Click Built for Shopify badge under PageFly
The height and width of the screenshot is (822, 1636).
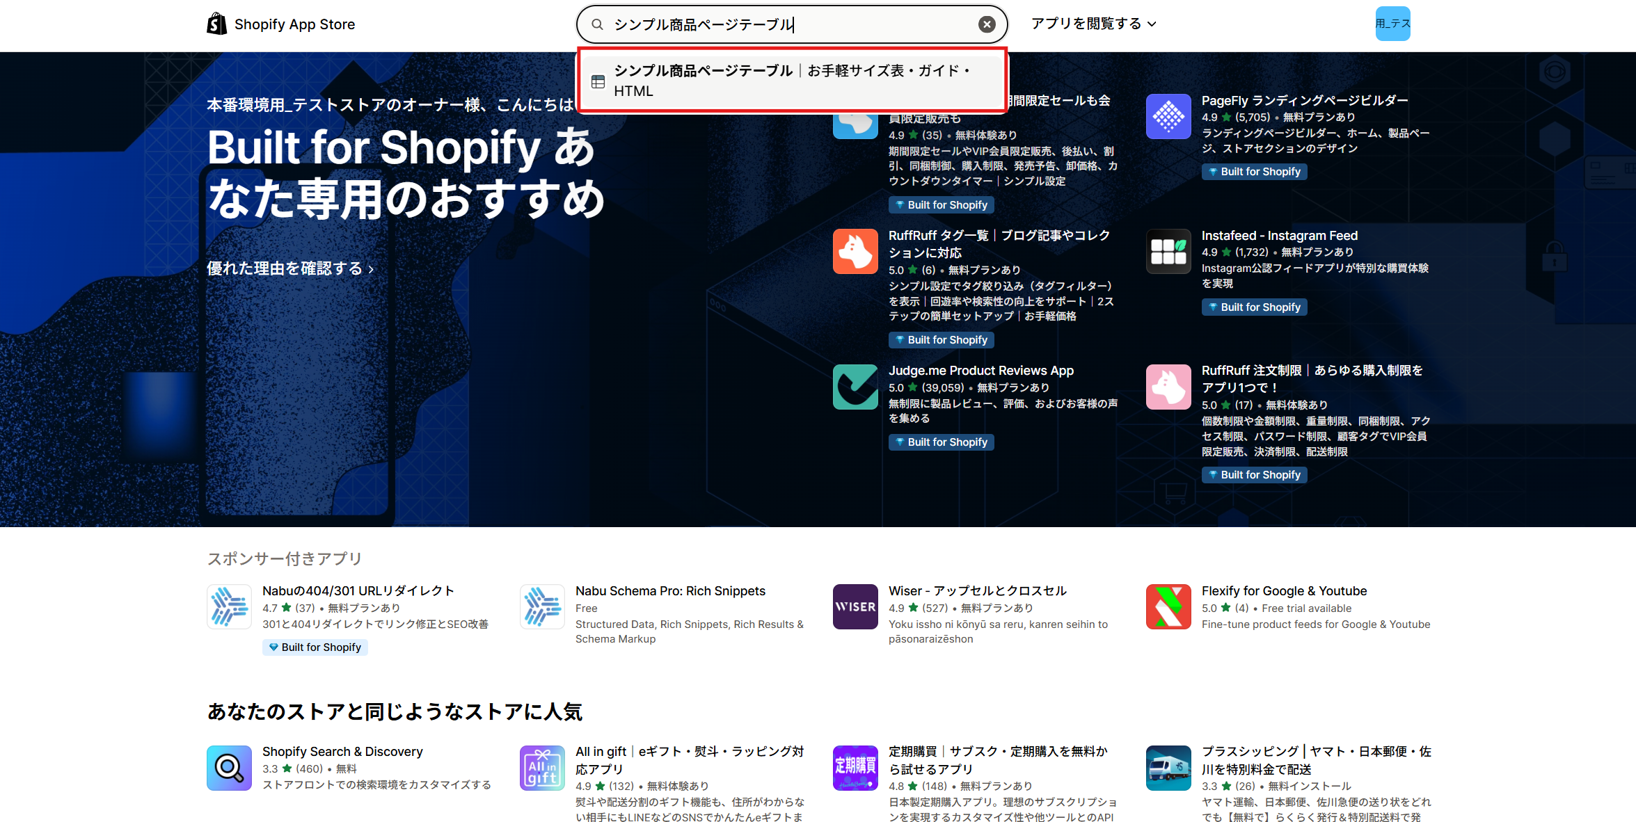pyautogui.click(x=1254, y=172)
